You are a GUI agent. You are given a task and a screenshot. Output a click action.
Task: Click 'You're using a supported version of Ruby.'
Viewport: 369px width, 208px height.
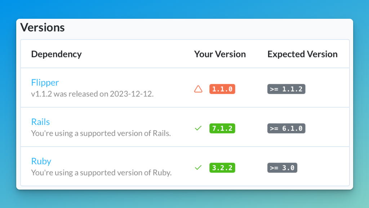101,173
